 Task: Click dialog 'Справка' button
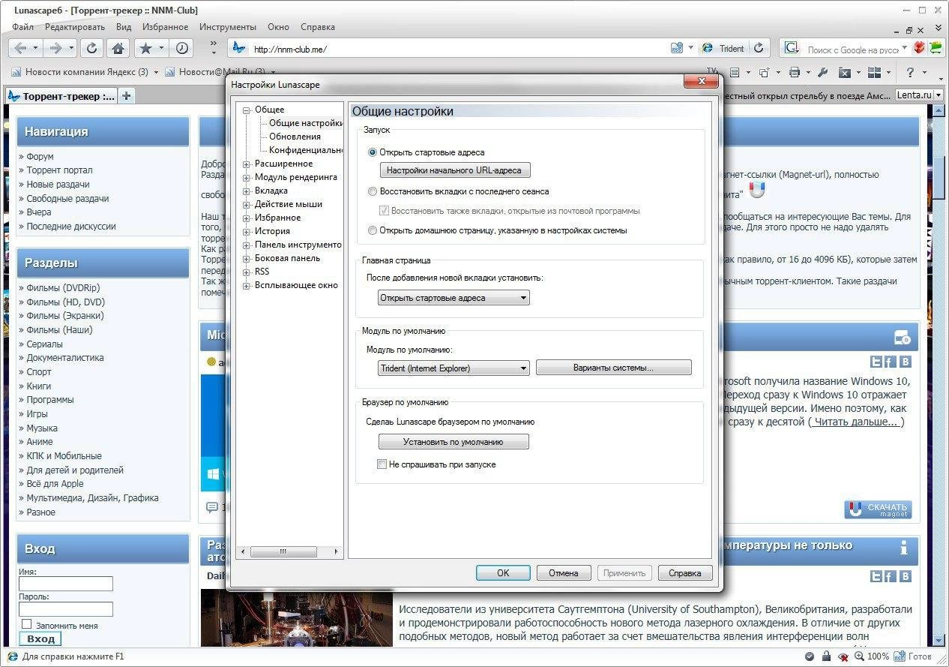685,572
